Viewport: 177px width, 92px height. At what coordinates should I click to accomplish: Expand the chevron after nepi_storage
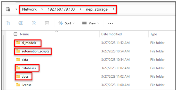pos(114,9)
